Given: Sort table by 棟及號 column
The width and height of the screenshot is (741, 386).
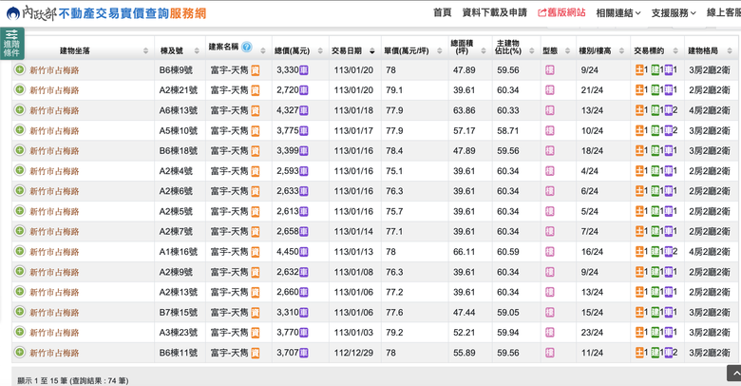Looking at the screenshot, I should coord(197,50).
